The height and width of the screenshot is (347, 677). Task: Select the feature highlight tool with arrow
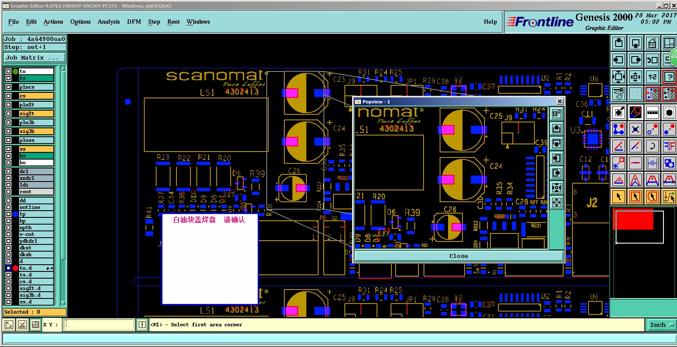[x=619, y=112]
